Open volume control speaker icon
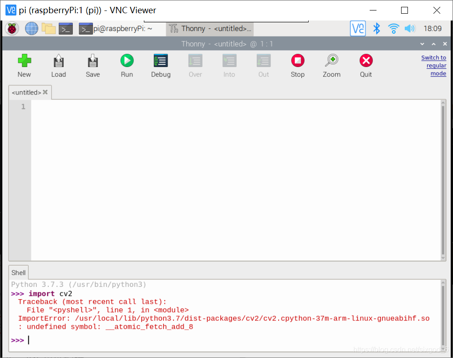 (x=410, y=29)
